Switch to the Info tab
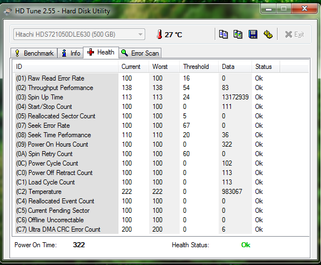This screenshot has height=265, width=321. (x=71, y=53)
